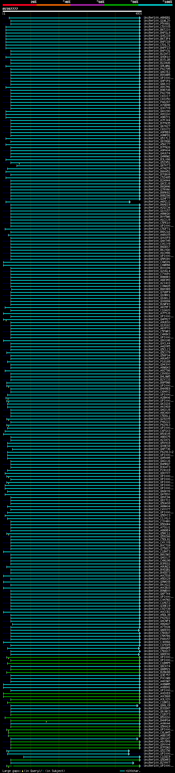Click the UniRef100_Q86LX9 hit name
This screenshot has width=175, height=773.
[157, 706]
